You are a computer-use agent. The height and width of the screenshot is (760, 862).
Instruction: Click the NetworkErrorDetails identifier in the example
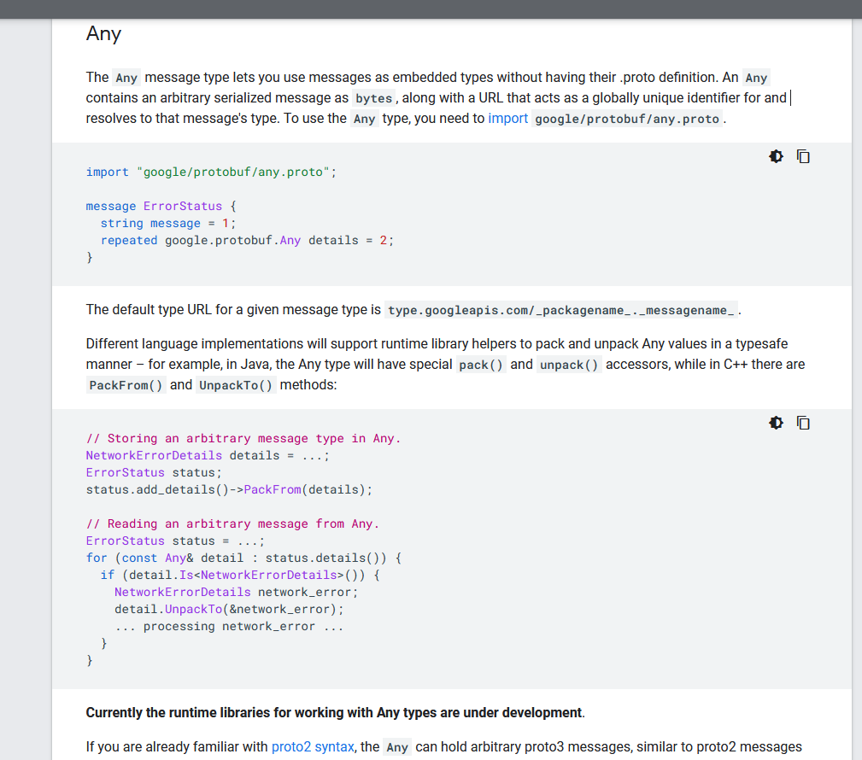coord(154,455)
